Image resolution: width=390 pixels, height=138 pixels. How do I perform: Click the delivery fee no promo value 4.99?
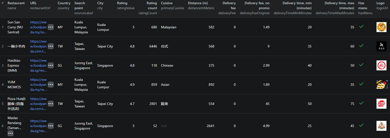[266, 126]
